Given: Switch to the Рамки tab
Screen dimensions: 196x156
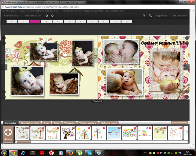Looking at the screenshot, I should point(57,123).
